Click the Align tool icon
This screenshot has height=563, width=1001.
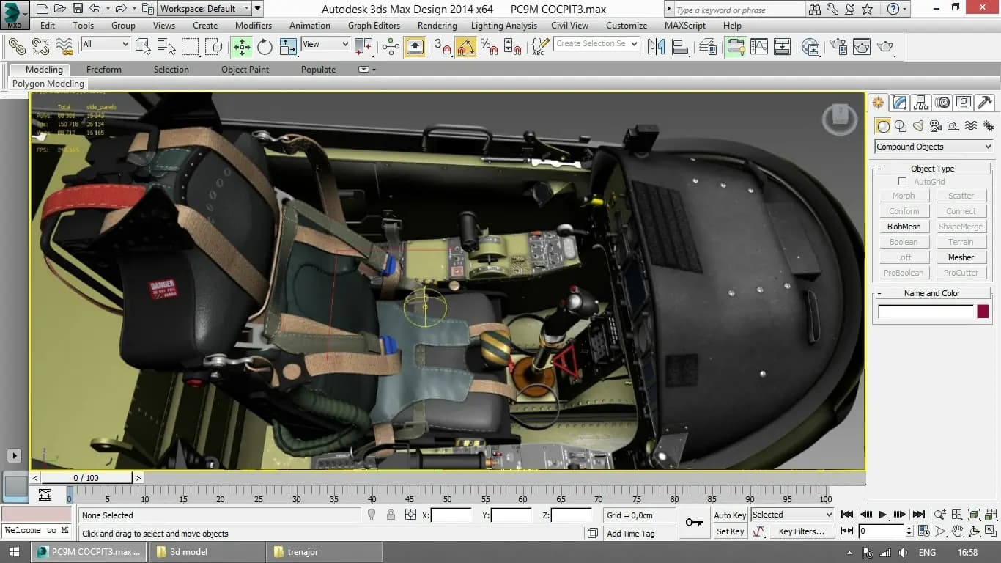680,46
